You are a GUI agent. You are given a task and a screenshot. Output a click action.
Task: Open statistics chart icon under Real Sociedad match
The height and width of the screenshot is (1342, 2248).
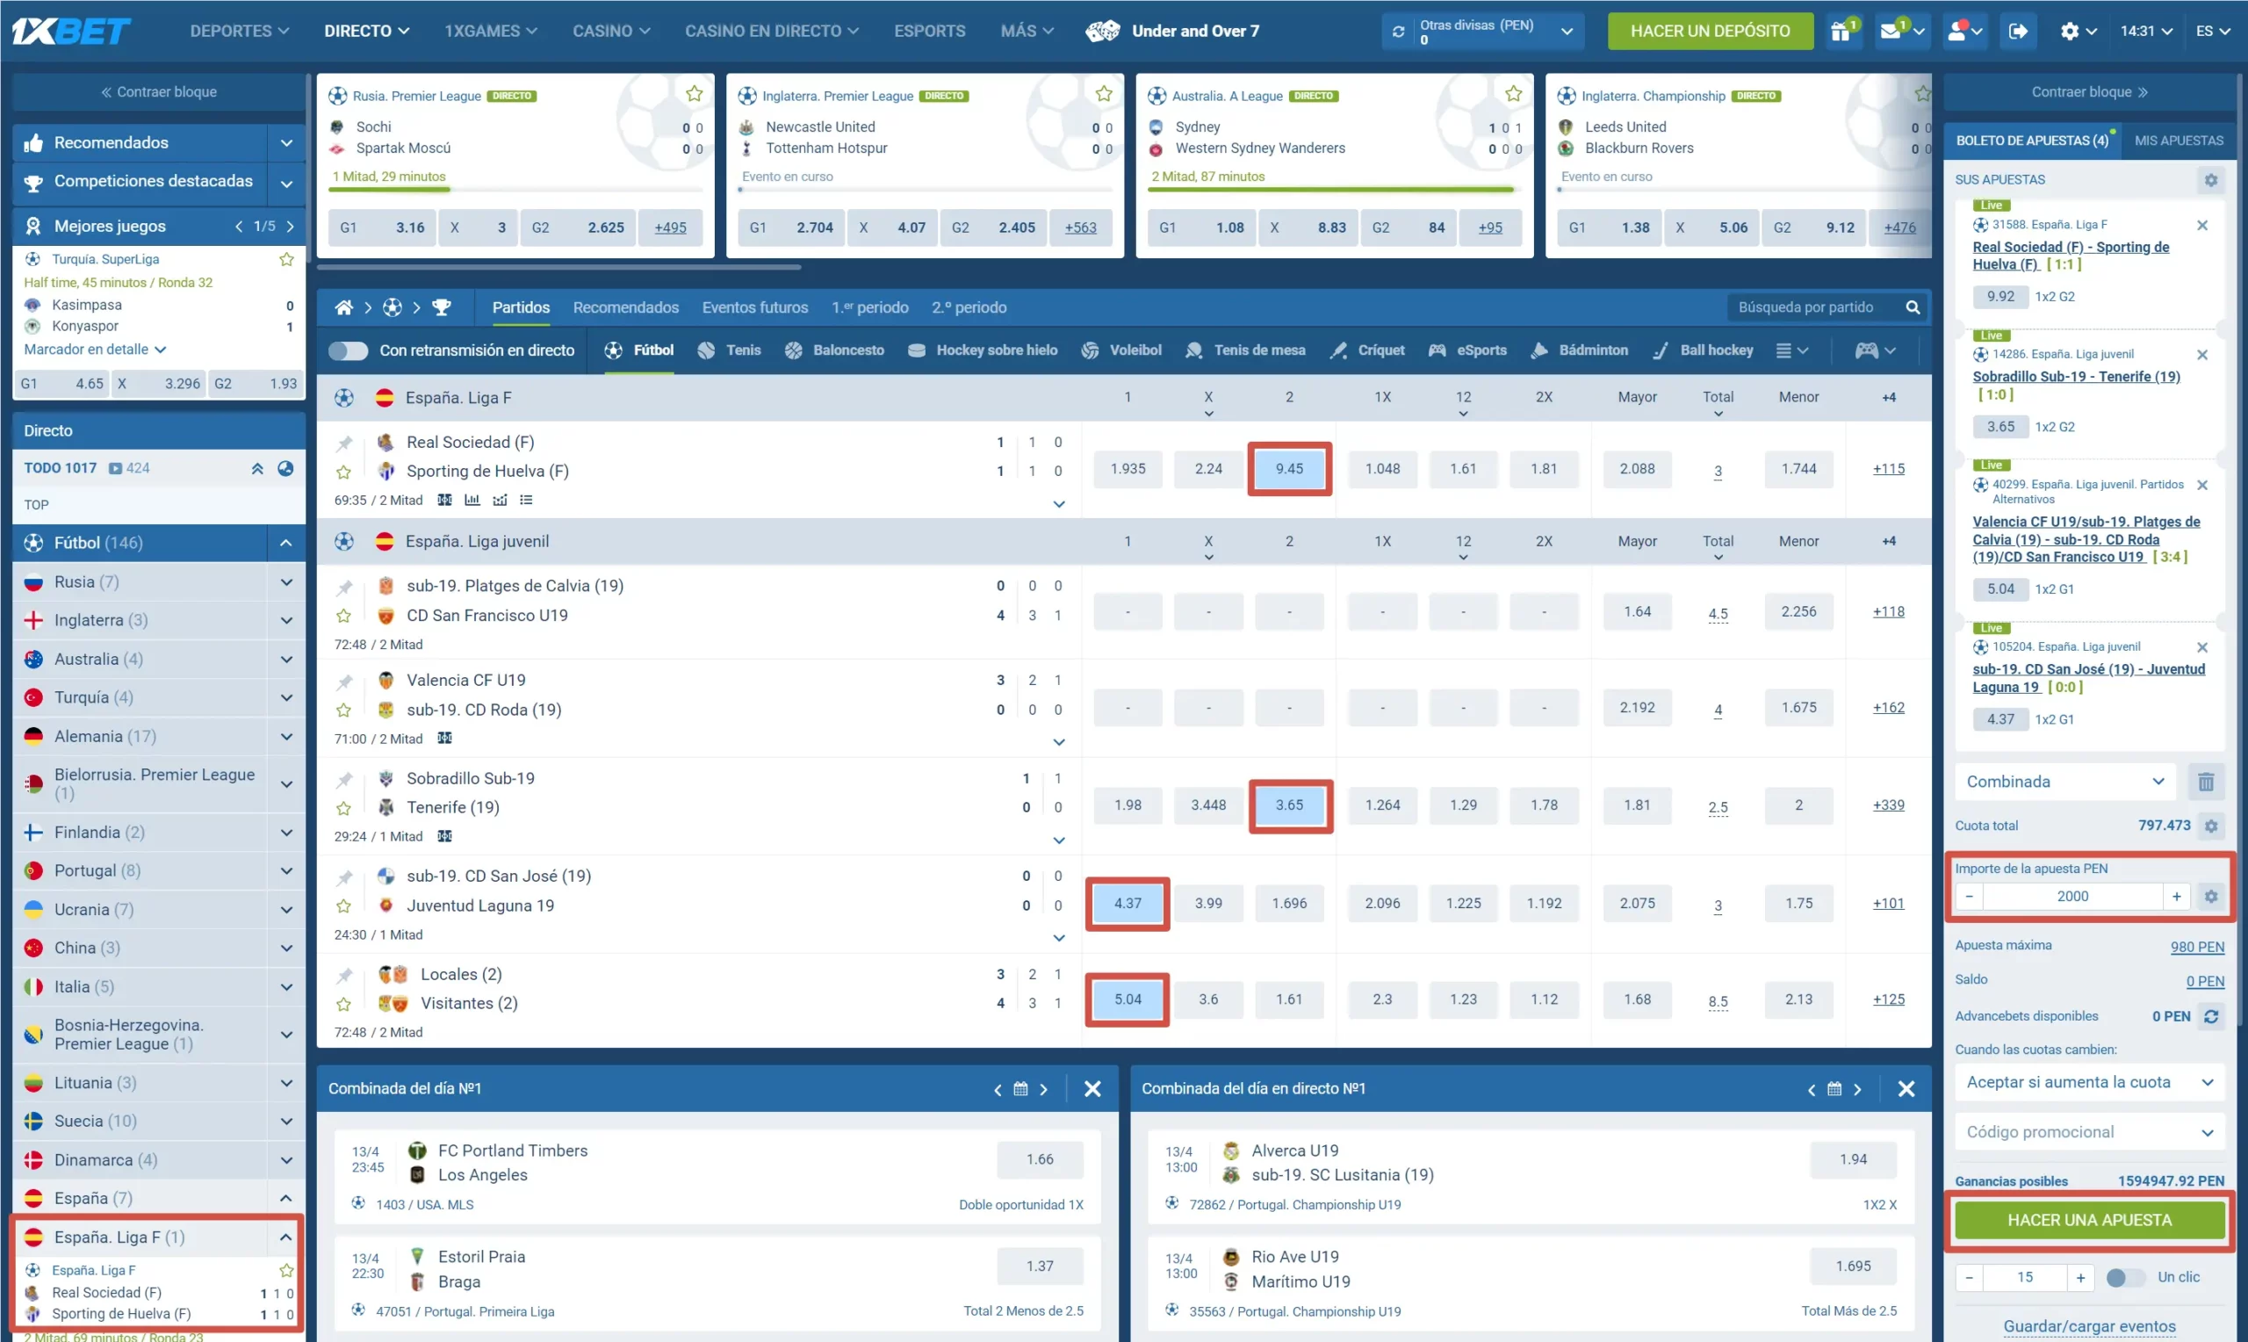472,500
